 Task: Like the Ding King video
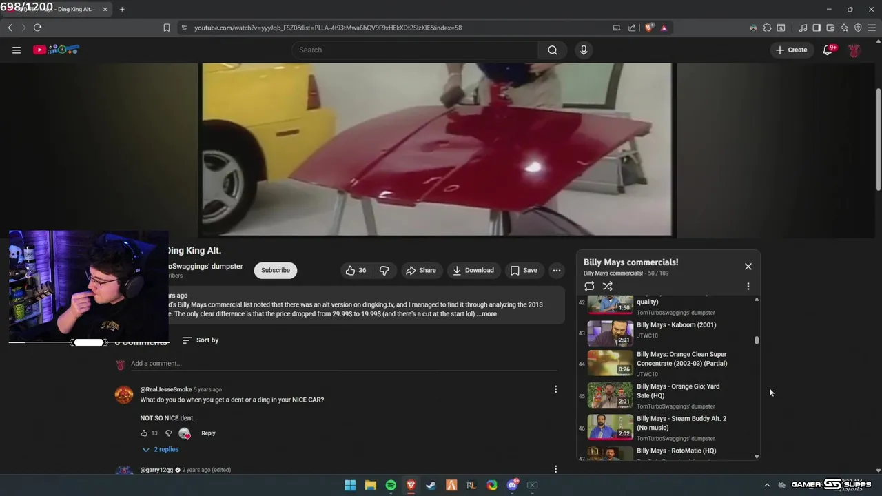(x=356, y=270)
